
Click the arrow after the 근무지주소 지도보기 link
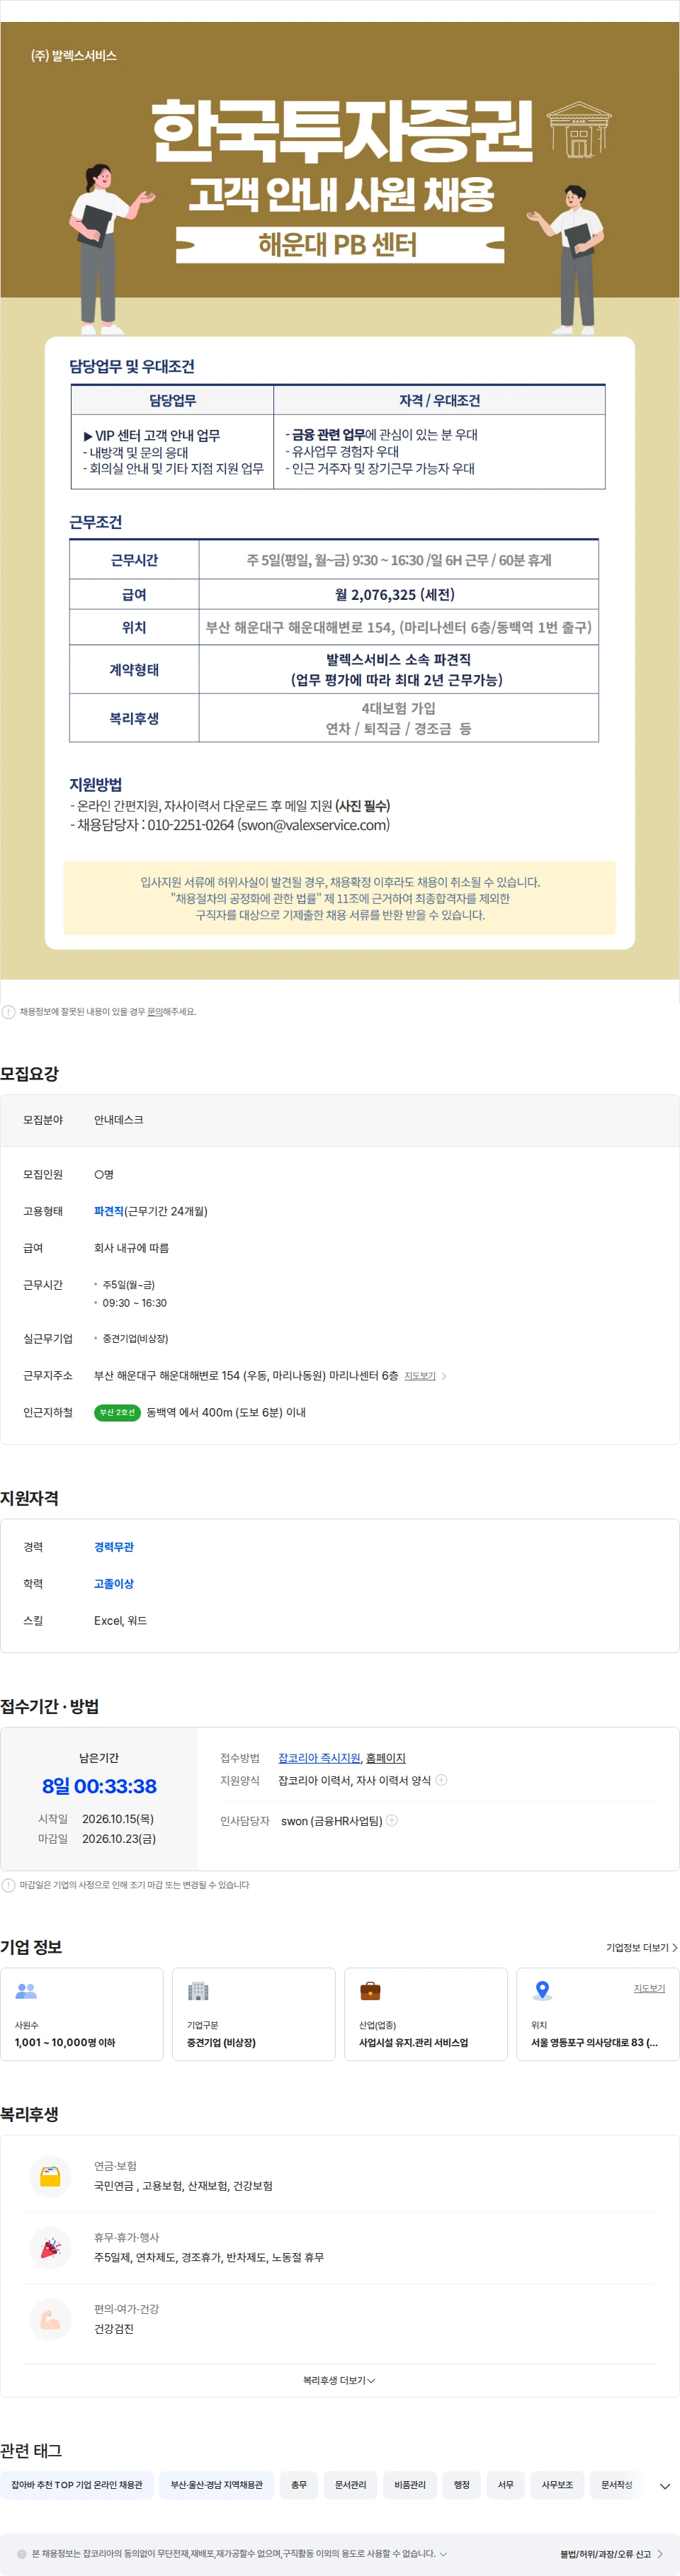tap(444, 1376)
